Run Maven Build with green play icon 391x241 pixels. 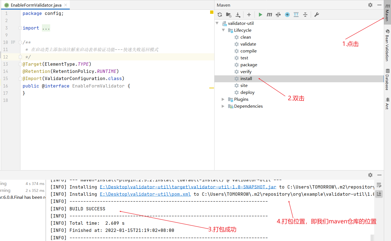(x=260, y=15)
